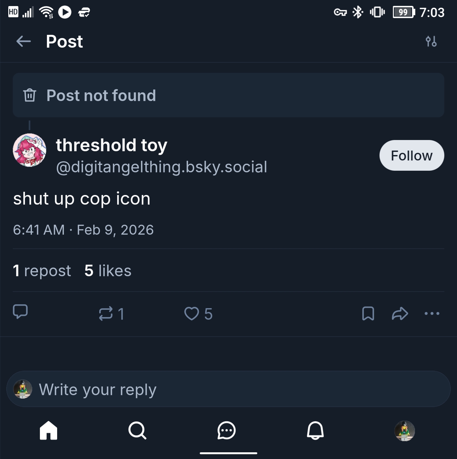The image size is (457, 459).
Task: Open the Search tab
Action: pyautogui.click(x=137, y=430)
